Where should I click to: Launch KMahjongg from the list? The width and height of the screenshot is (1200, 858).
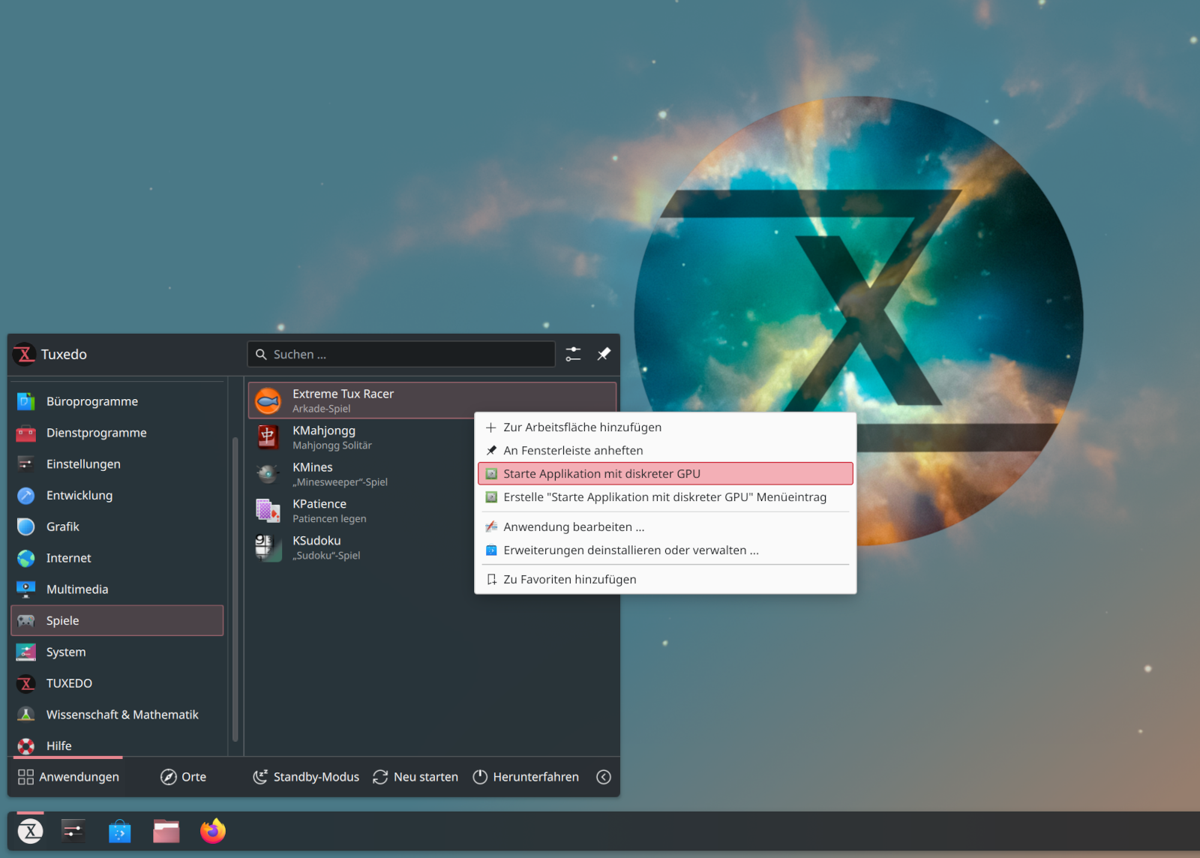pos(361,437)
